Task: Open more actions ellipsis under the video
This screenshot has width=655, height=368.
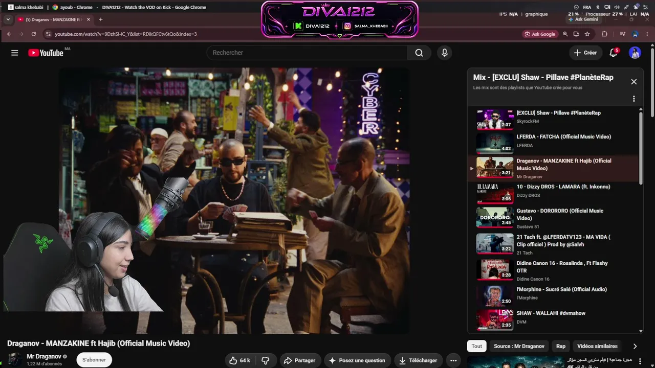Action: pos(453,360)
